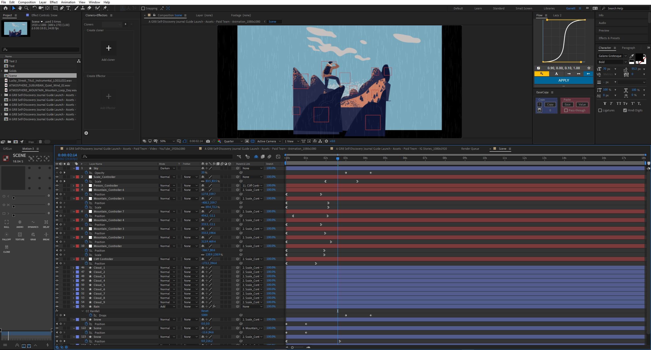Create a new folder in the Project panel
The height and width of the screenshot is (350, 651).
click(x=9, y=142)
